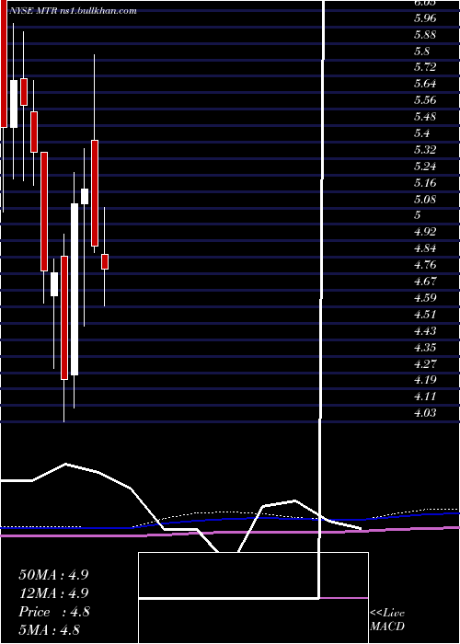This screenshot has width=460, height=644.
Task: Click the 4.03 price axis label
Action: point(425,413)
